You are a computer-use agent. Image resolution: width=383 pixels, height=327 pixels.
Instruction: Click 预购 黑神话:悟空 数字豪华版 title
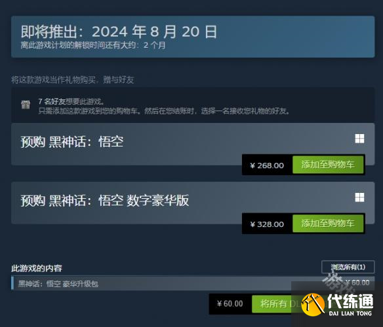point(105,201)
